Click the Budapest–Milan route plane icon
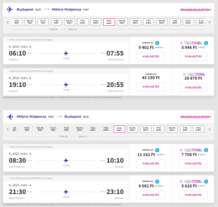Viewport: 218px width, 207px height. click(x=10, y=9)
